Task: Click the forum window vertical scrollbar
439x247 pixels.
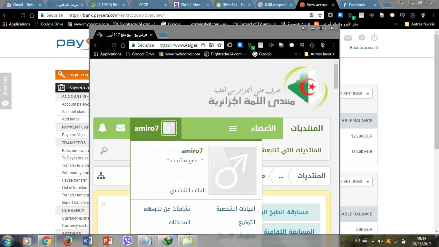Action: (x=336, y=77)
